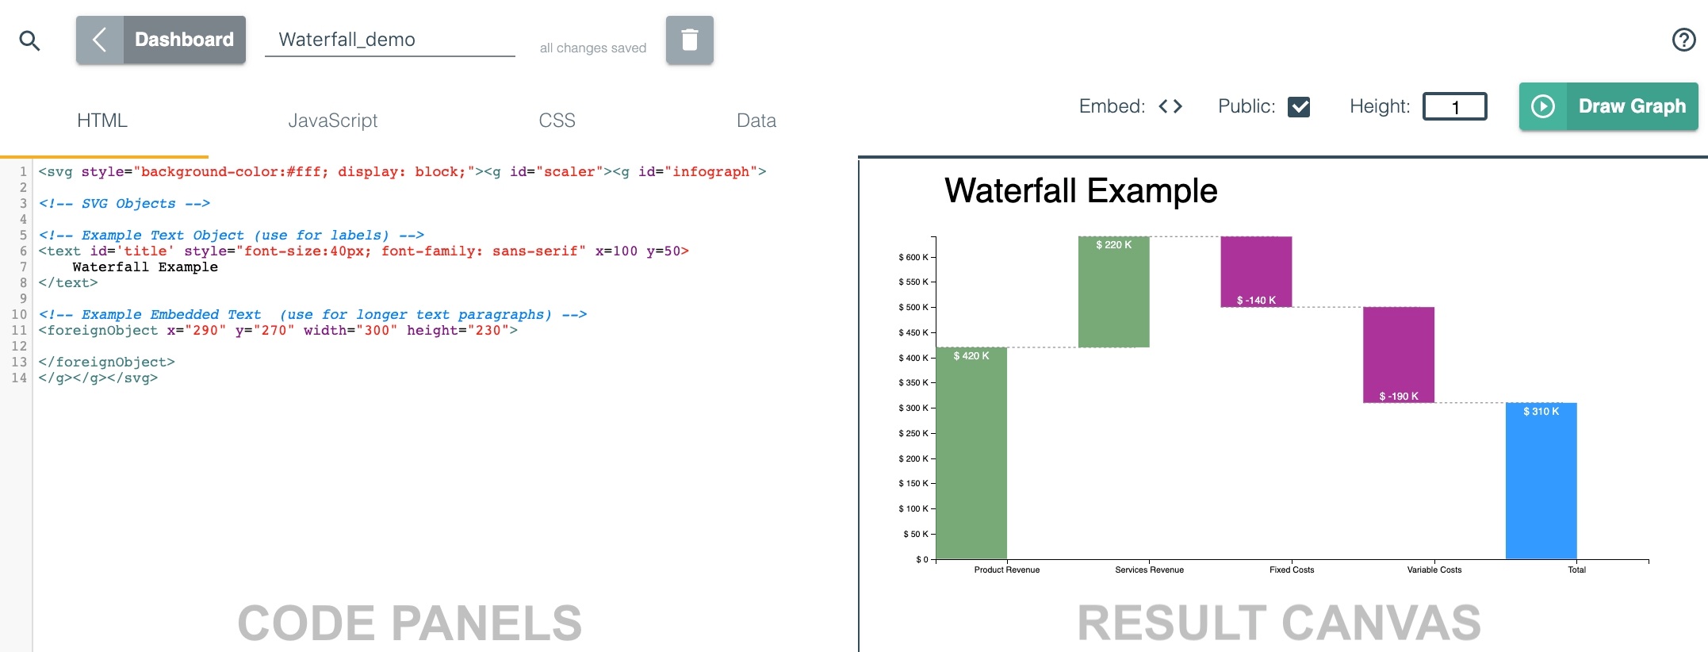Switch to the HTML tab
Viewport: 1708px width, 652px height.
102,121
